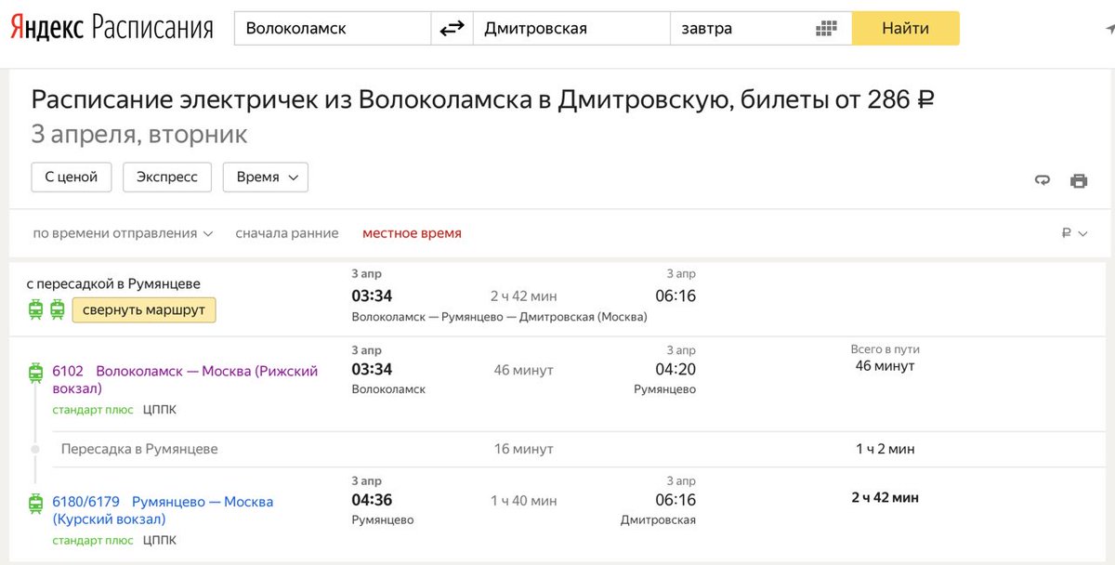Click first train icon beside свернуть маршрут
This screenshot has height=565, width=1115.
coord(36,309)
